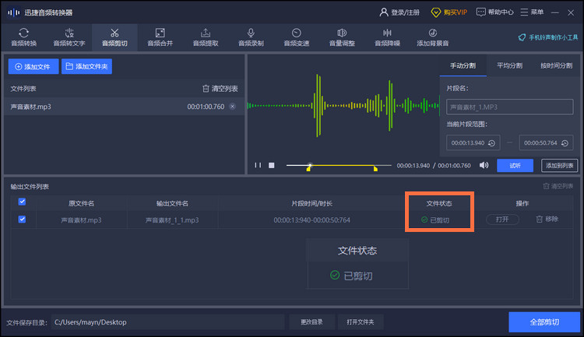Open the 音频录制 microphone recording tool
Screen dimensions: 584x337
[x=251, y=37]
